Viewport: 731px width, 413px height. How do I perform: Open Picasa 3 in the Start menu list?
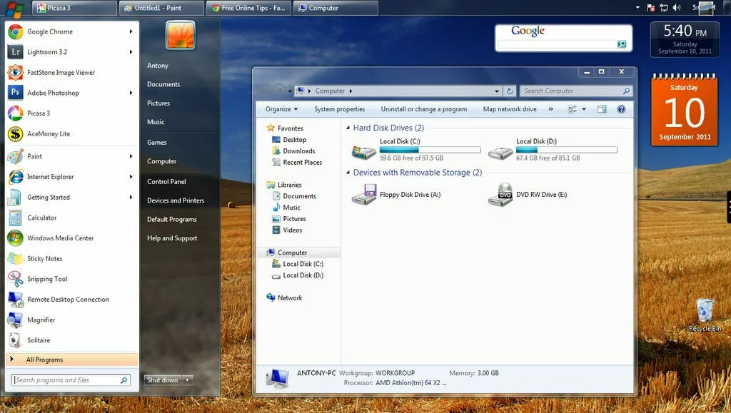click(72, 113)
